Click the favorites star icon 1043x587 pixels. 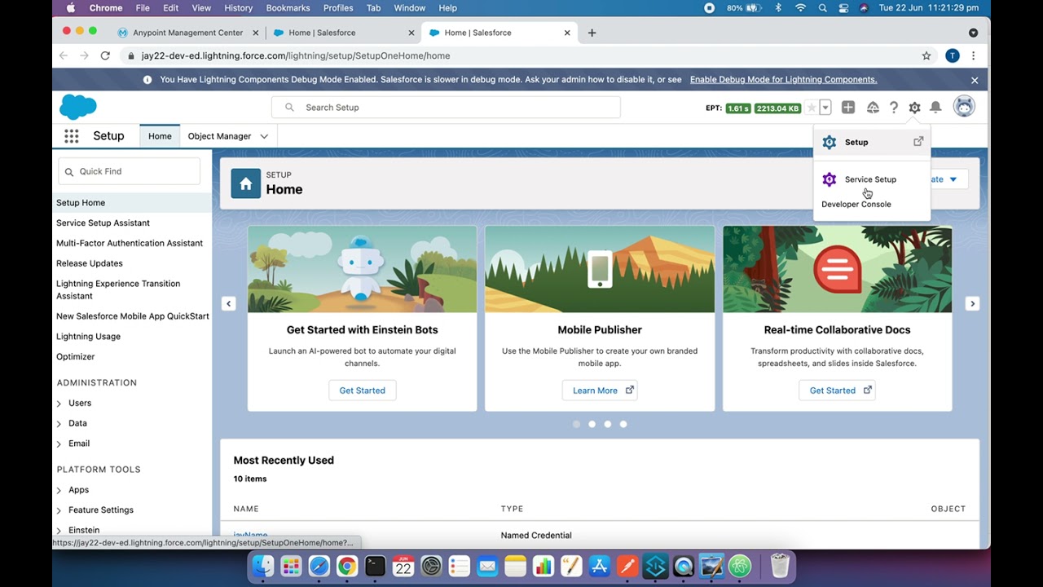(811, 108)
